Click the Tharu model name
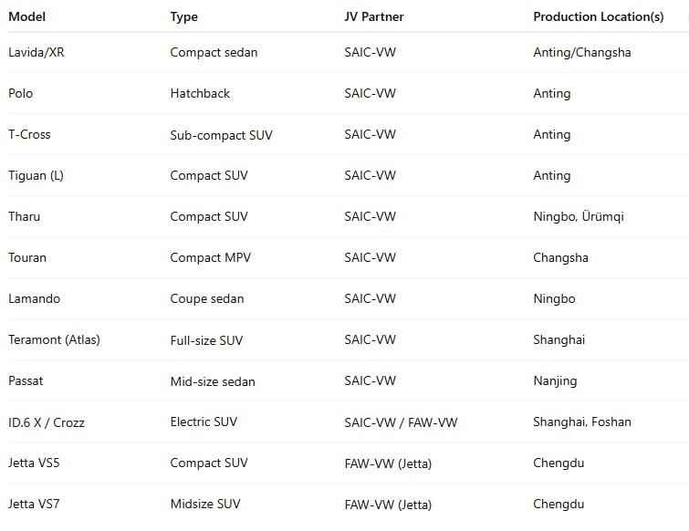 tap(24, 216)
